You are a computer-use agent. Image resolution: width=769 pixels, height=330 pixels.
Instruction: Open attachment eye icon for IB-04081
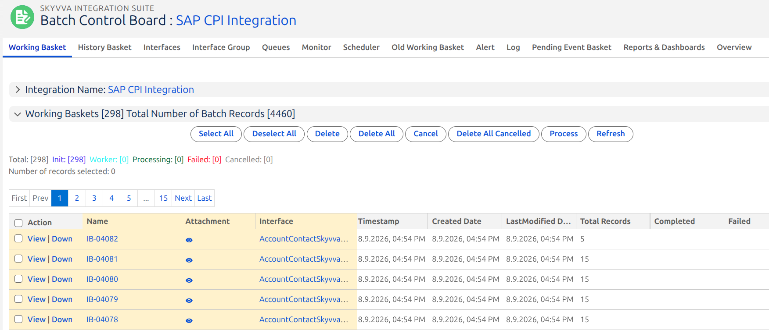(189, 260)
